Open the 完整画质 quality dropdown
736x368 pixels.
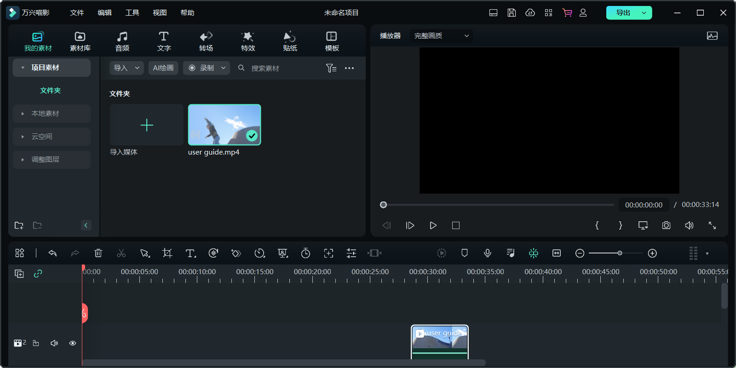coord(441,36)
